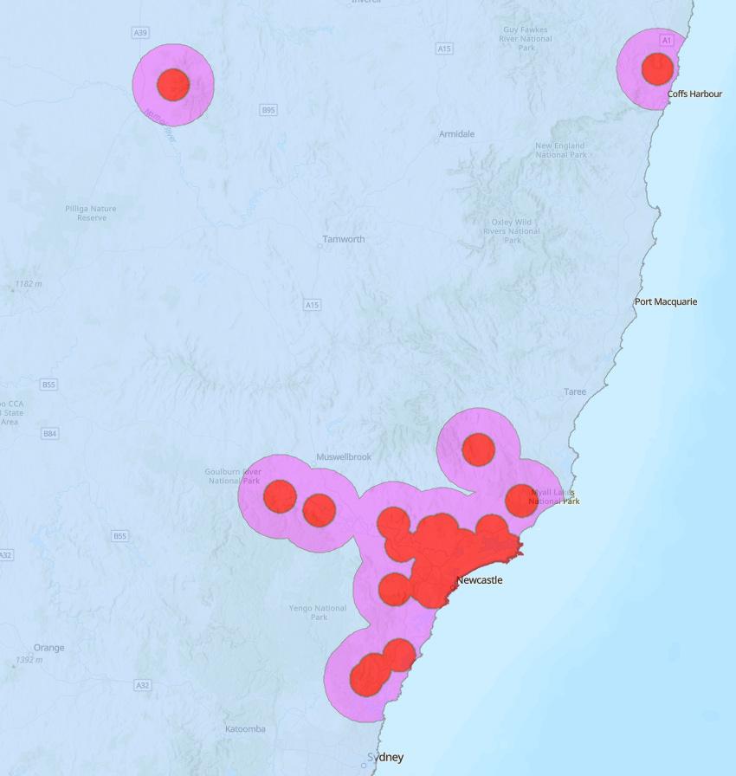Select the Armidale town label

coord(456,134)
